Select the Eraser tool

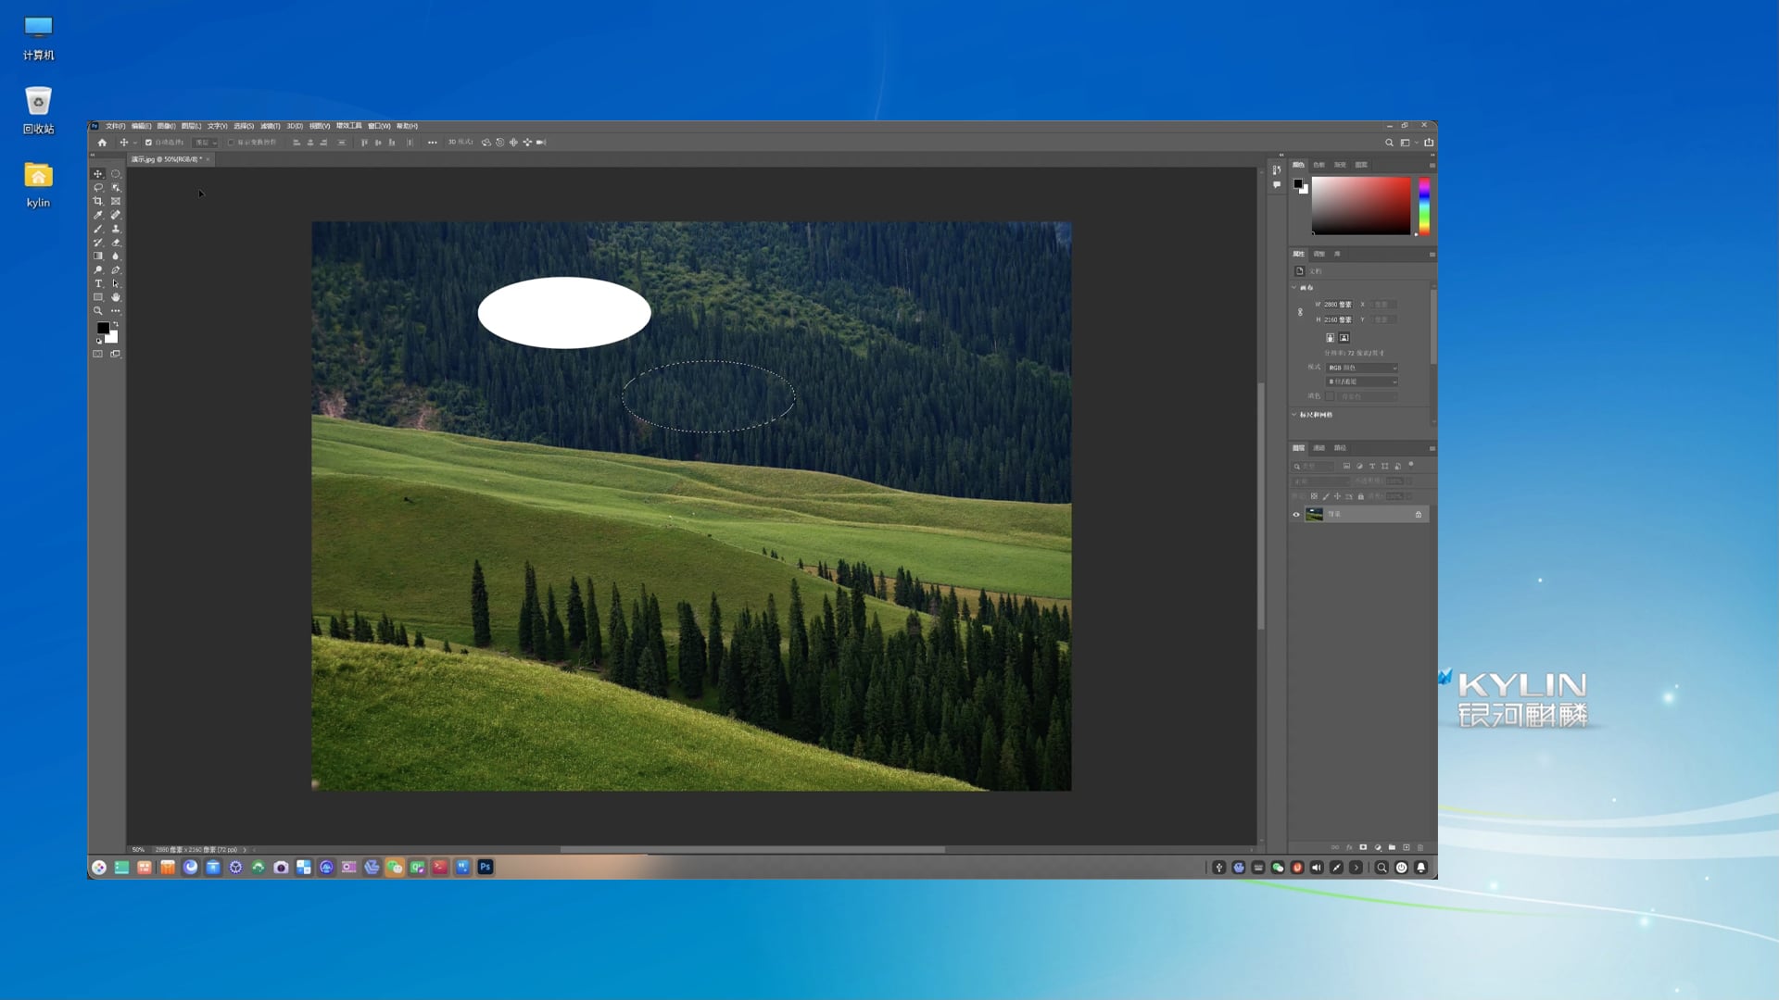click(116, 243)
